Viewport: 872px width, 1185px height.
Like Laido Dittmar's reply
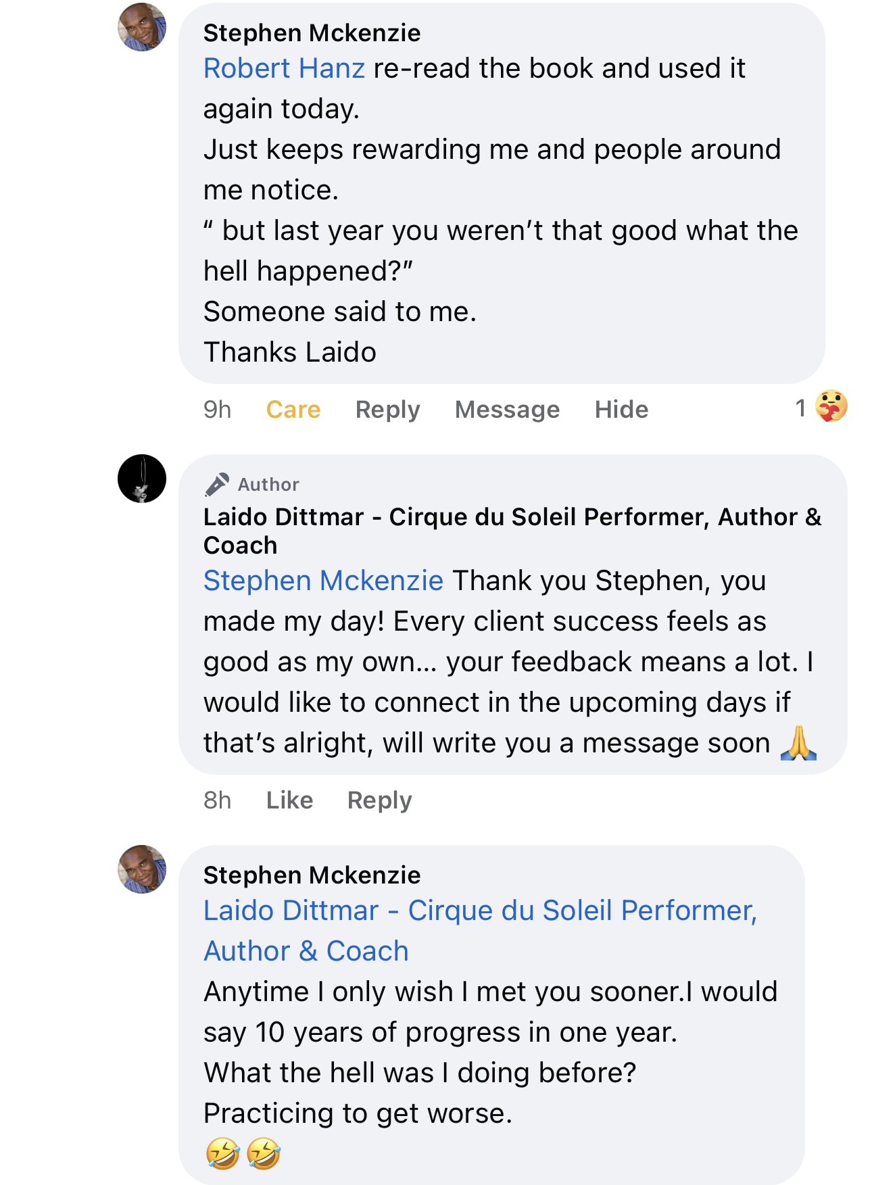[x=290, y=800]
